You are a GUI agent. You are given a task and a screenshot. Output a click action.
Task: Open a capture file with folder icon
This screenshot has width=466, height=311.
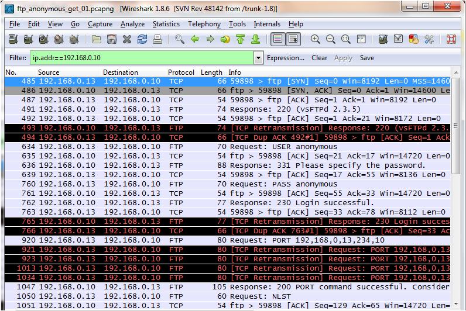(96, 39)
